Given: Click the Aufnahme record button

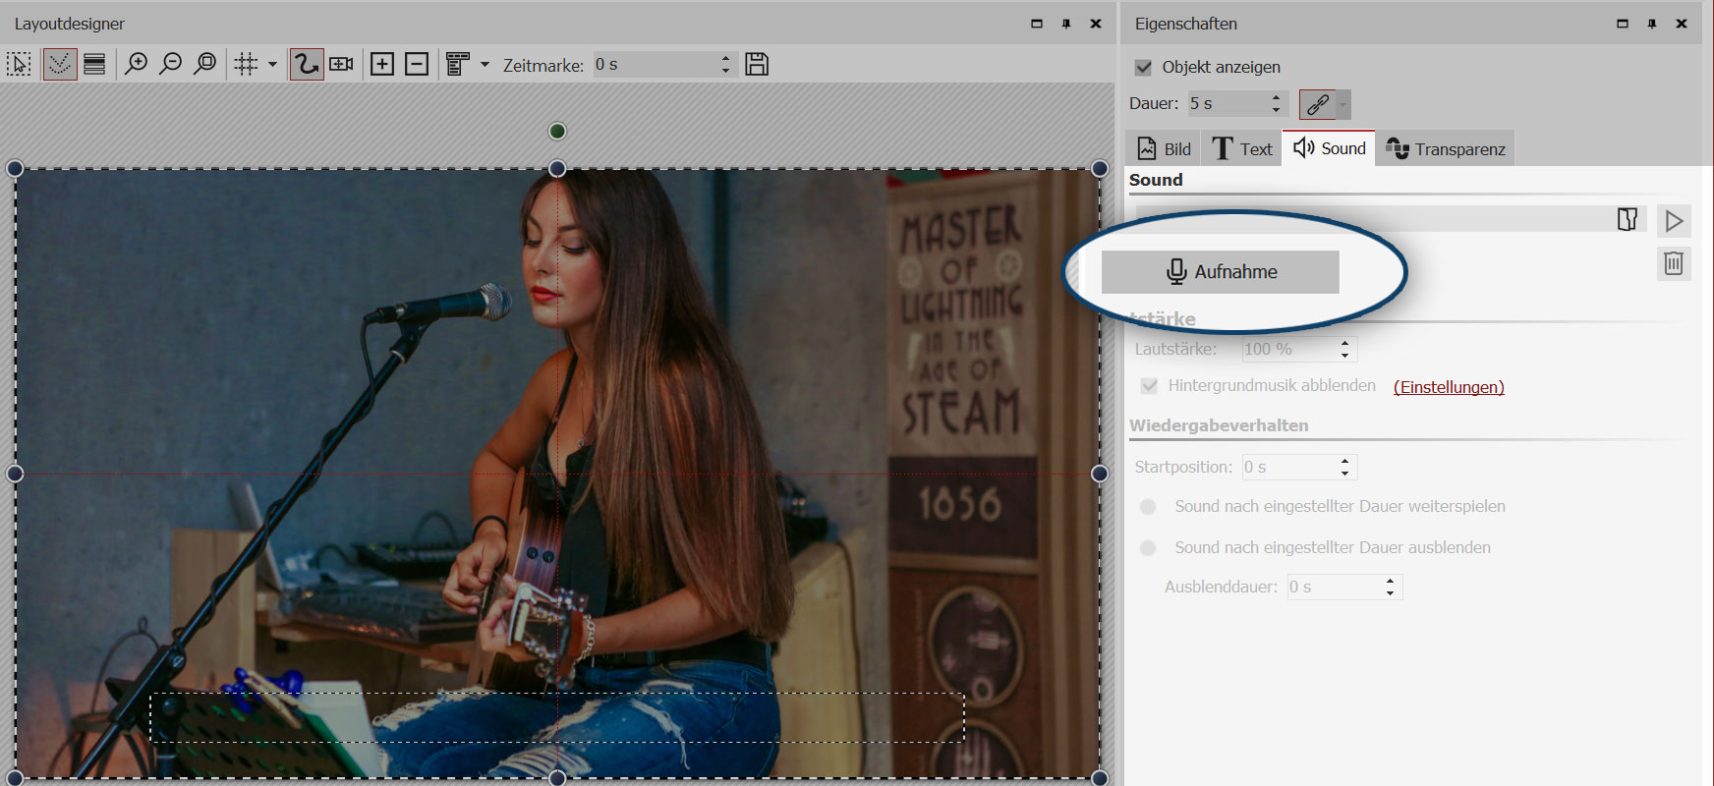Looking at the screenshot, I should pyautogui.click(x=1220, y=272).
